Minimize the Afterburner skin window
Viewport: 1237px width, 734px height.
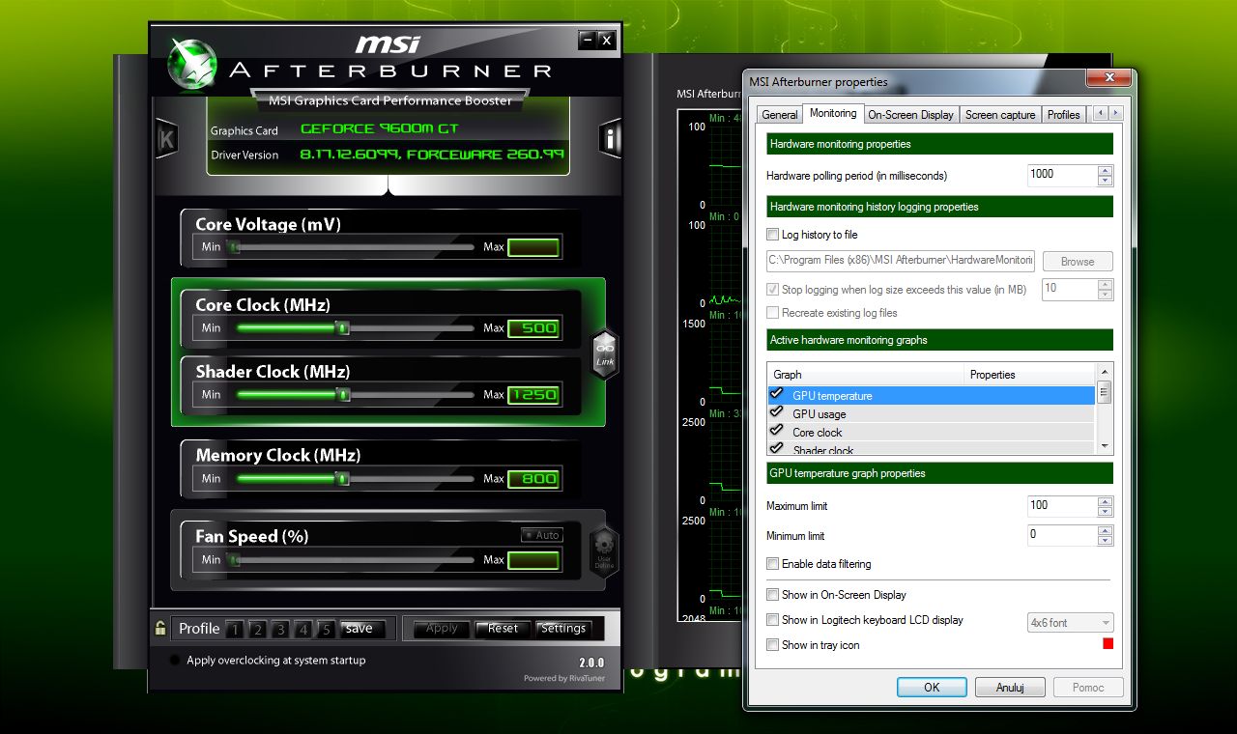click(x=587, y=40)
